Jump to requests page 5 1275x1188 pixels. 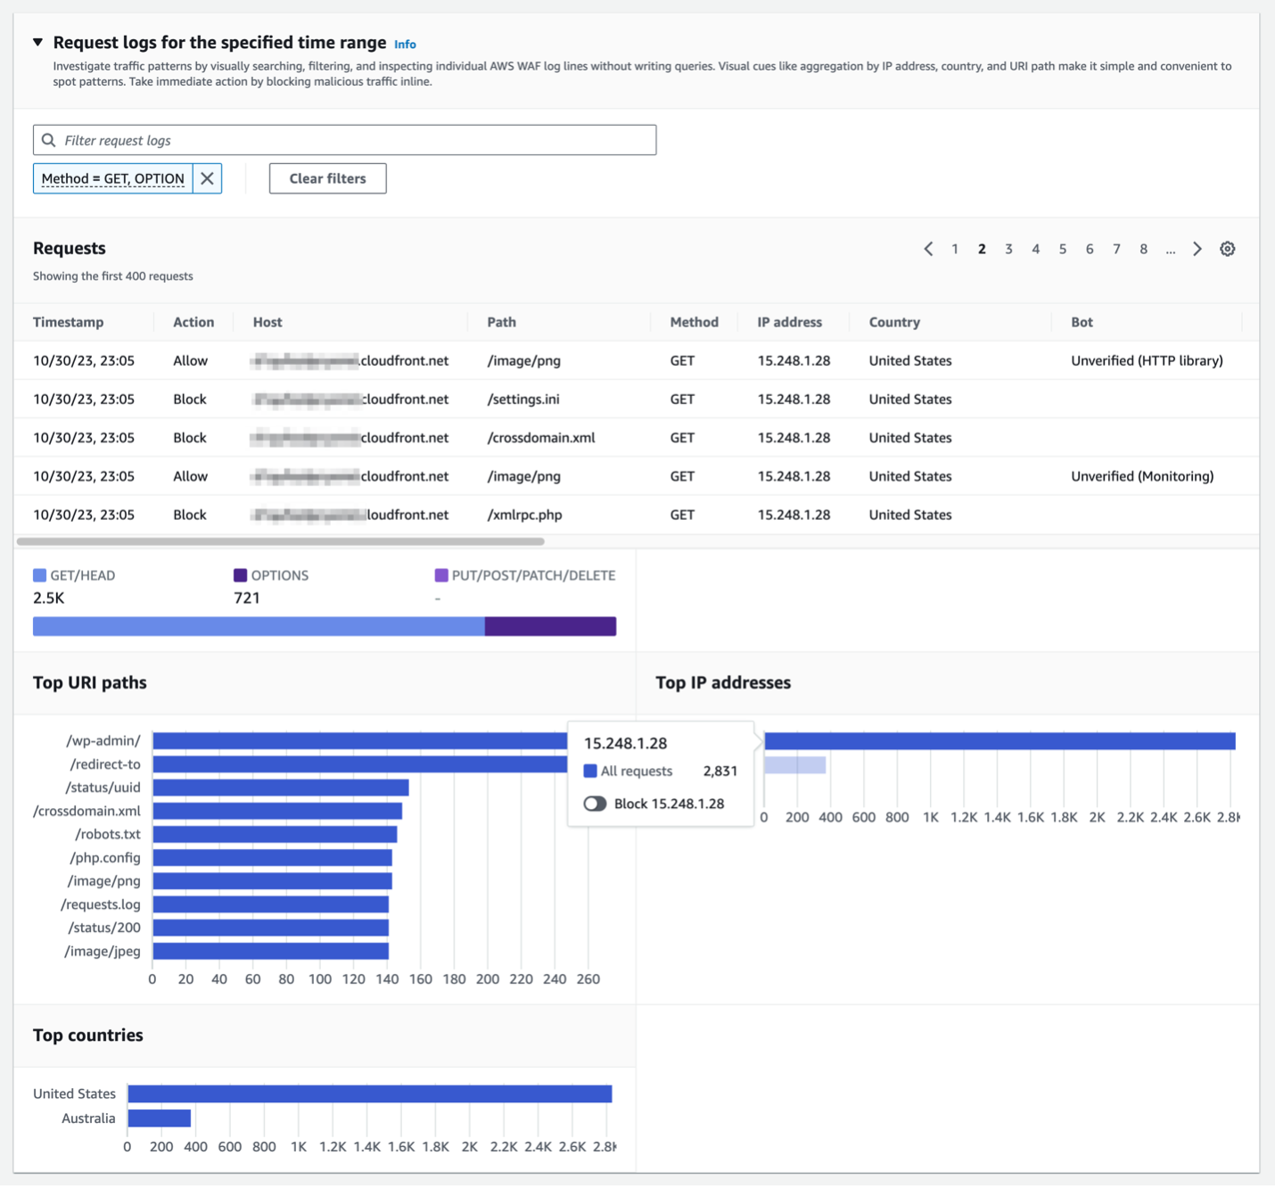pos(1063,249)
